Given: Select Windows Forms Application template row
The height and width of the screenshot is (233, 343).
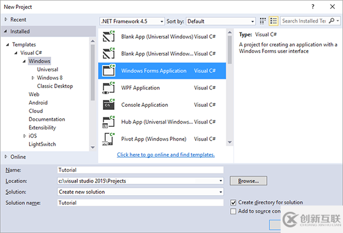Looking at the screenshot, I should coord(162,71).
